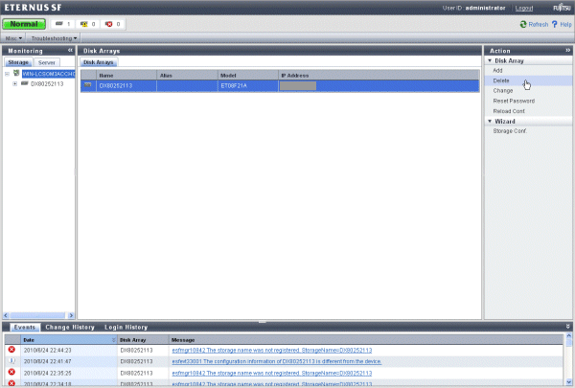Click the events list scroll up arrow
Viewport: 575px width, 388px height.
tap(568, 336)
